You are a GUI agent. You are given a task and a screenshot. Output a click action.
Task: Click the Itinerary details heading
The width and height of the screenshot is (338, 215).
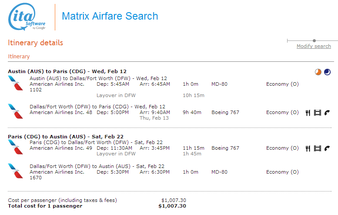pos(36,43)
